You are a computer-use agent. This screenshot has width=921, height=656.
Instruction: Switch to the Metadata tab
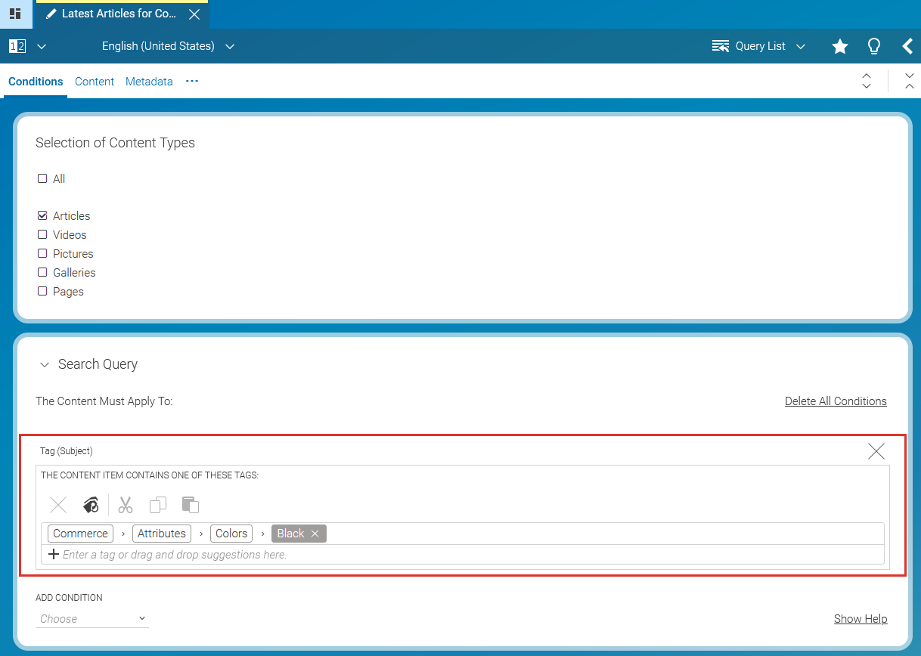(149, 81)
